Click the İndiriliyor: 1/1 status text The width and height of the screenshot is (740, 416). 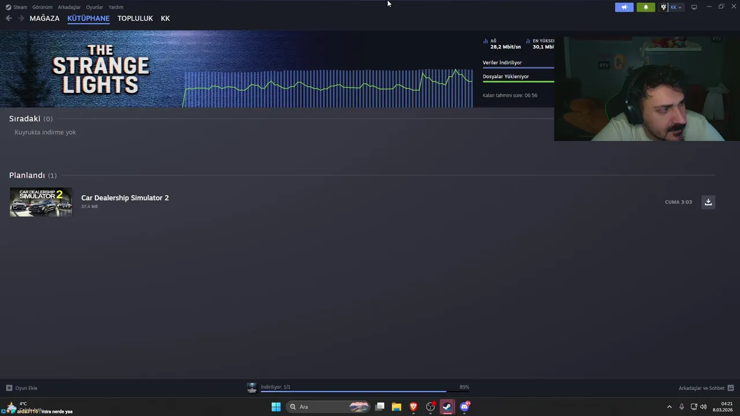[x=275, y=387]
